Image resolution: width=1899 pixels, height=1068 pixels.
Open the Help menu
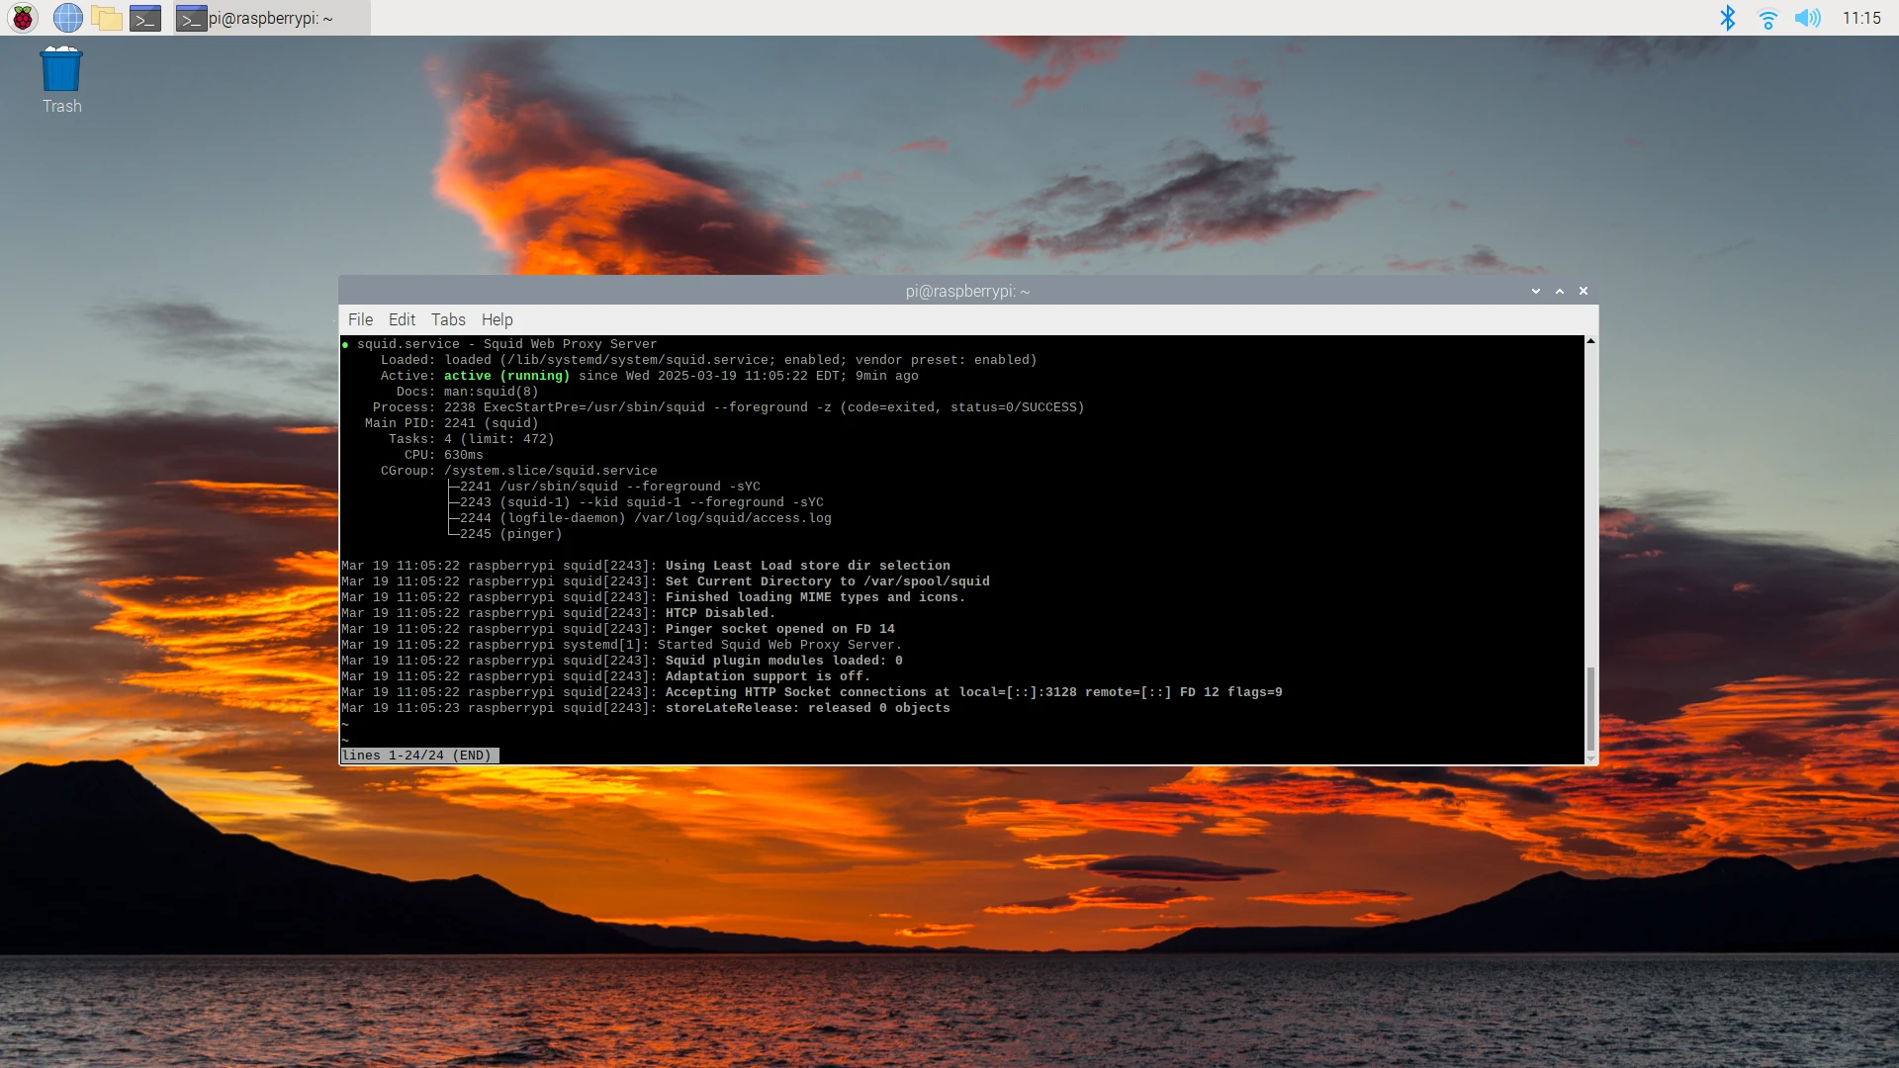point(497,319)
